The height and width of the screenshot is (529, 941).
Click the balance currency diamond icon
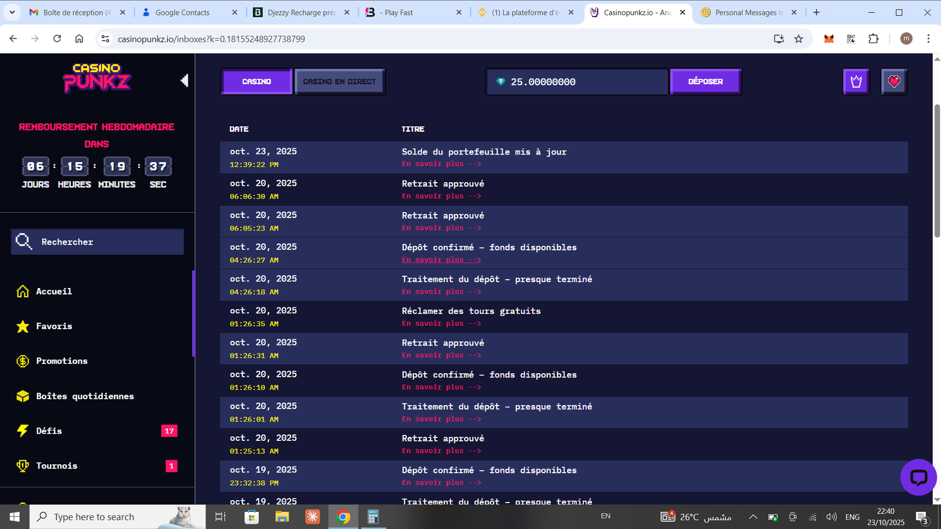[x=501, y=82]
